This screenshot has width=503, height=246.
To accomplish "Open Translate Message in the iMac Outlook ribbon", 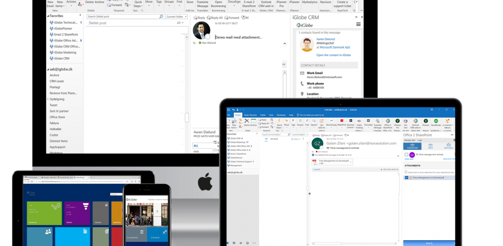I will pyautogui.click(x=202, y=4).
